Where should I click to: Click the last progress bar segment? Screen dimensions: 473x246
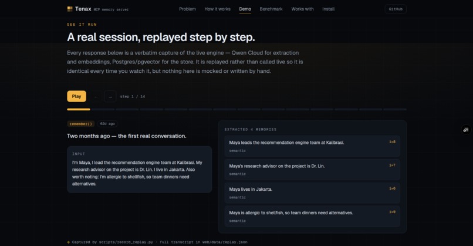395,109
